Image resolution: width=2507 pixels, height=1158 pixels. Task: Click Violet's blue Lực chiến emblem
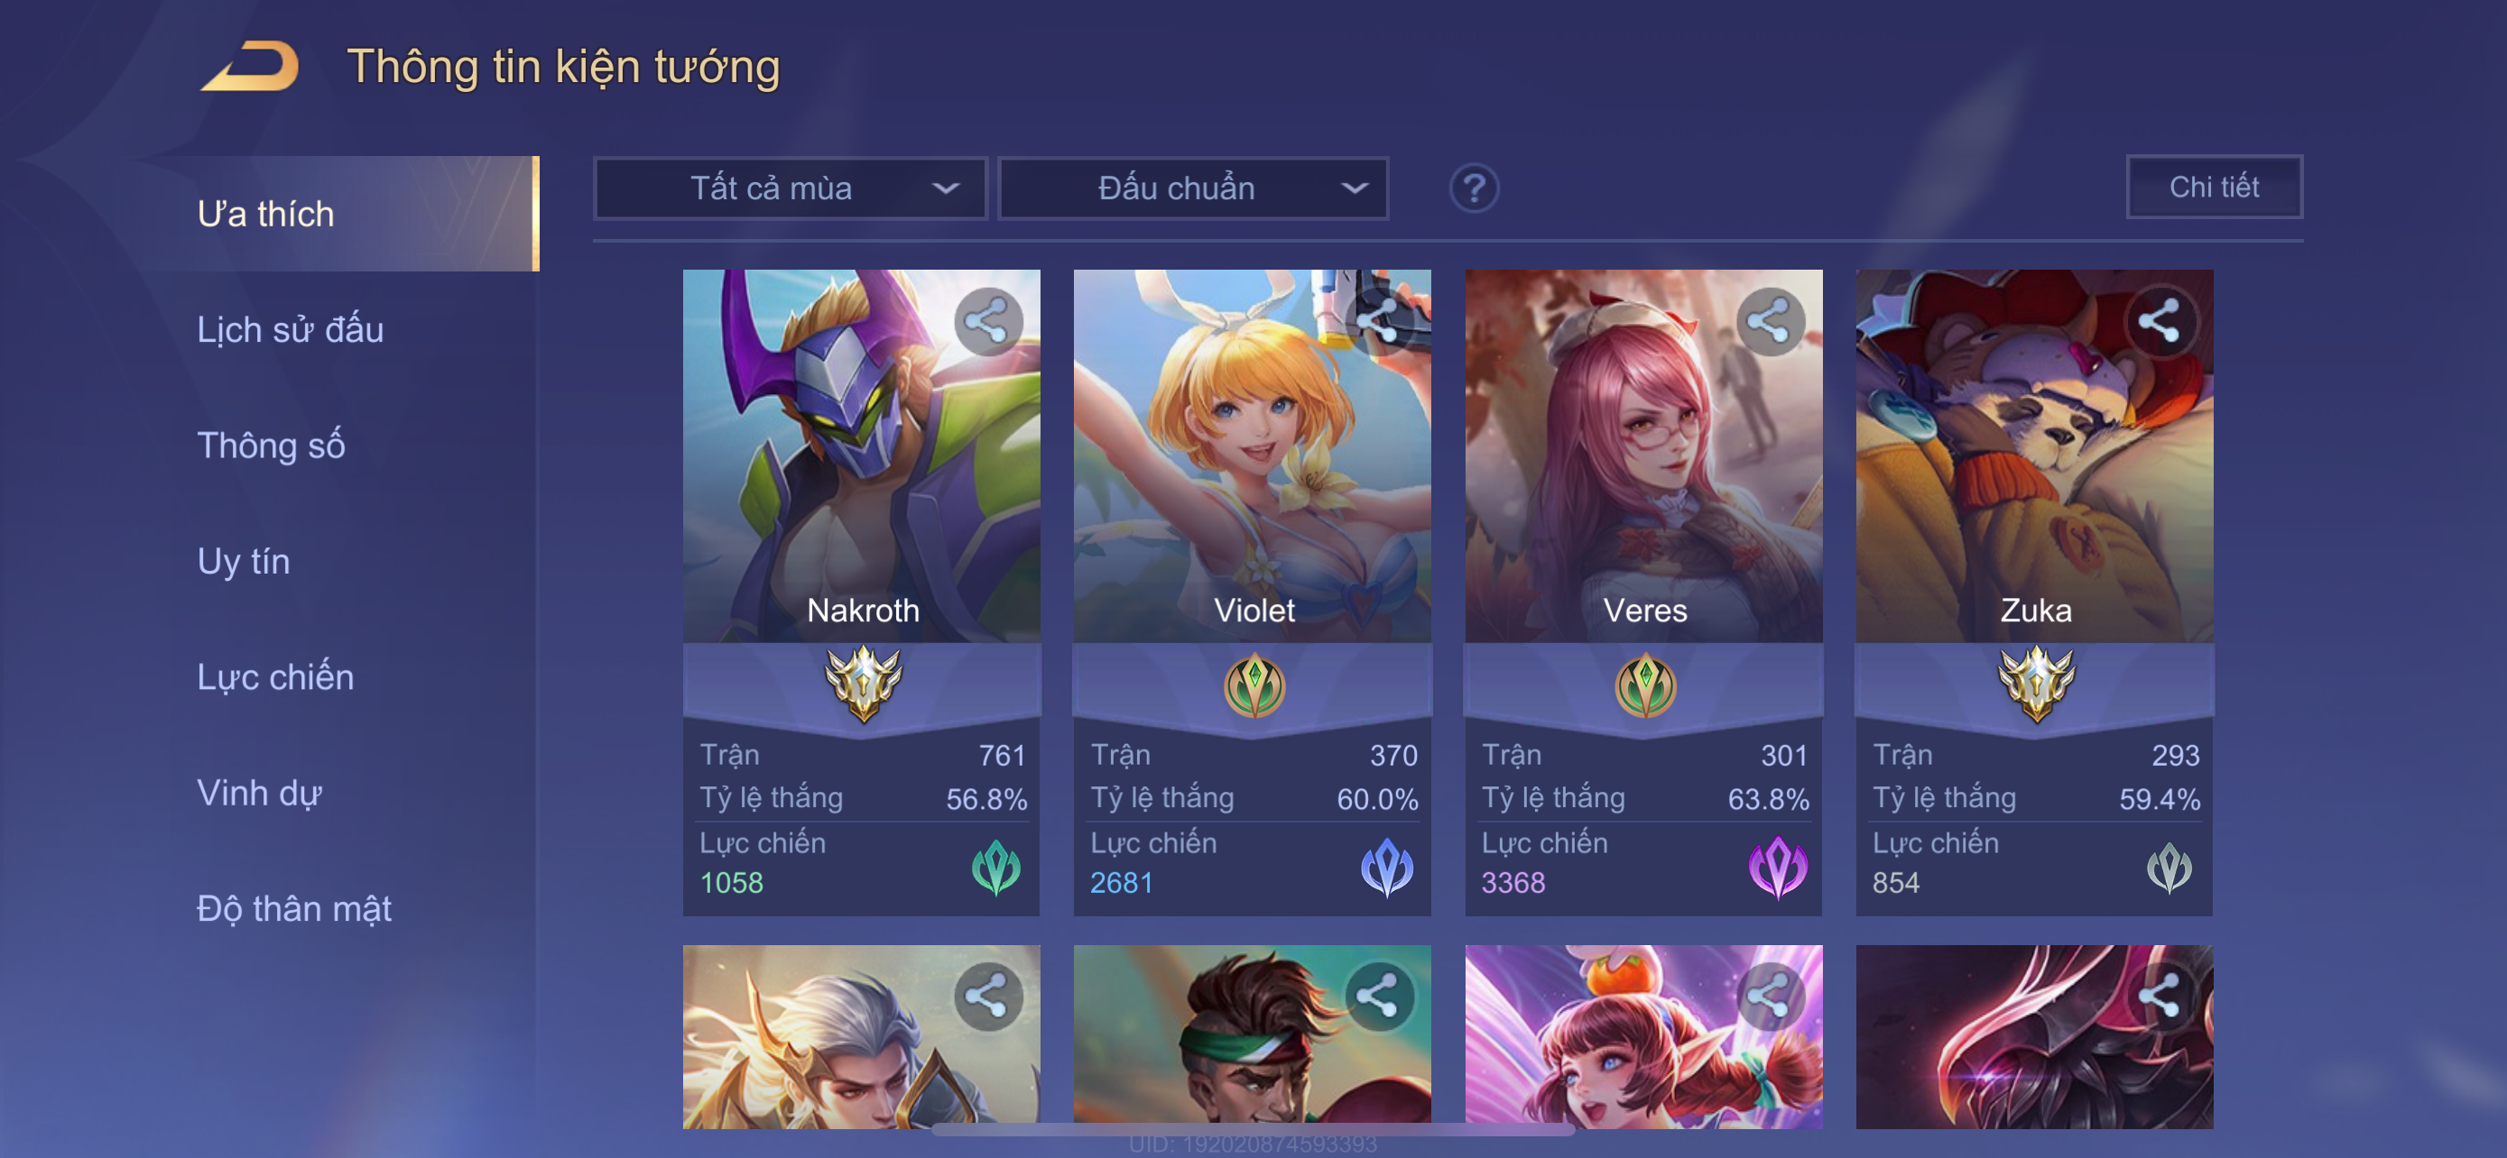(x=1386, y=867)
